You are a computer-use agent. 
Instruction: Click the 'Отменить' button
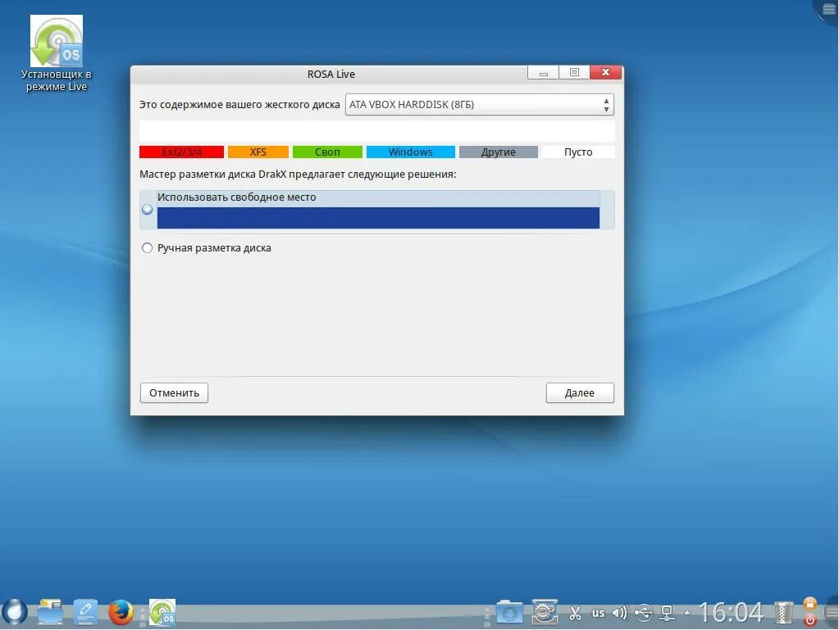coord(174,392)
